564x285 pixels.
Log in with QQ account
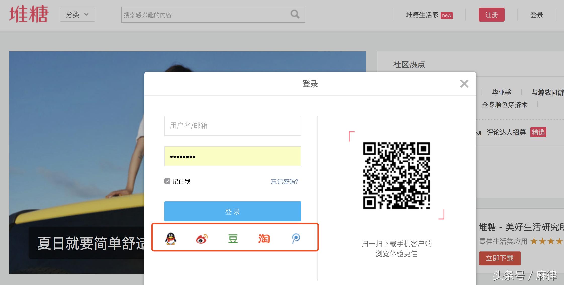[170, 239]
